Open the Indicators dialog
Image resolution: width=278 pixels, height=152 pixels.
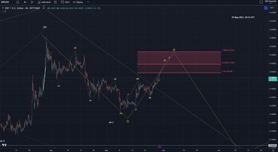click(x=44, y=2)
